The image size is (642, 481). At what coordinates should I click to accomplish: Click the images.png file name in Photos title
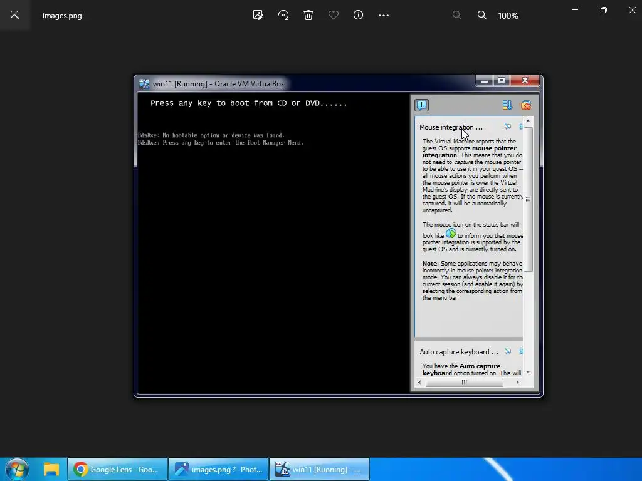tap(62, 16)
